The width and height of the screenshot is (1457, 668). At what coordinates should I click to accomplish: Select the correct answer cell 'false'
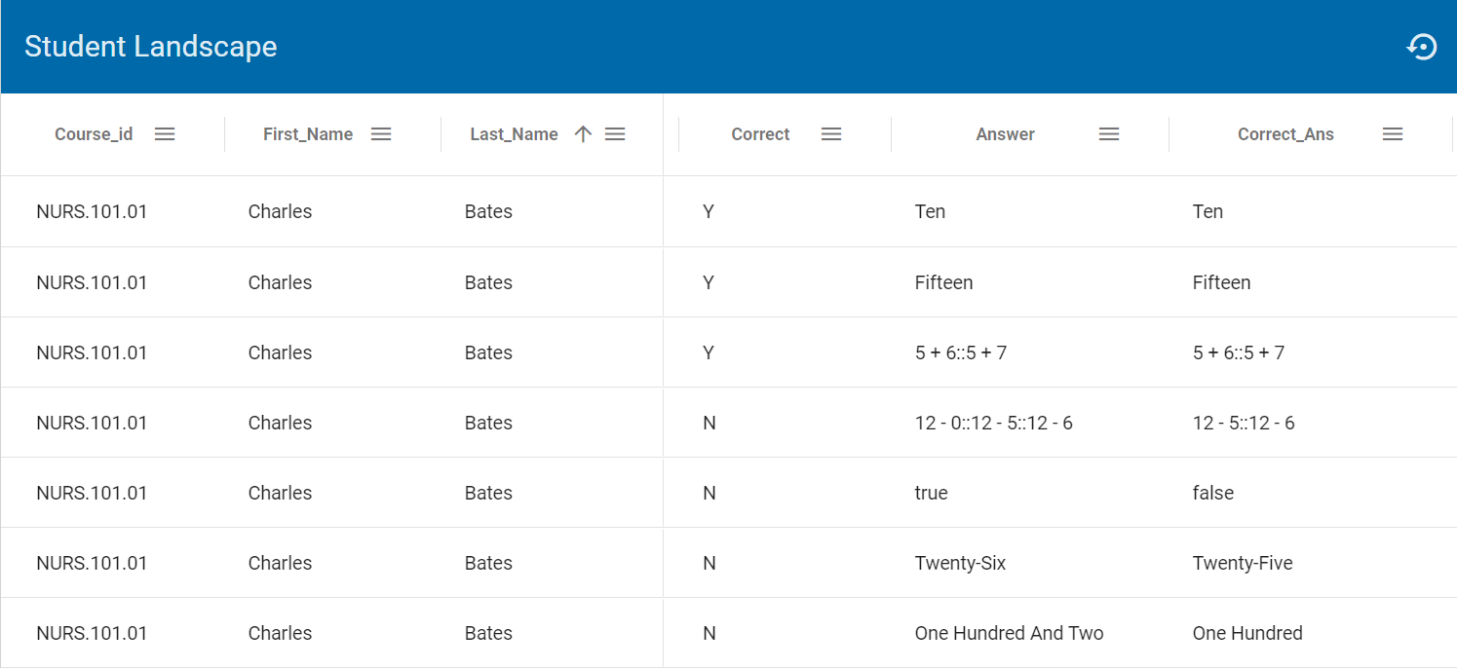click(1212, 493)
